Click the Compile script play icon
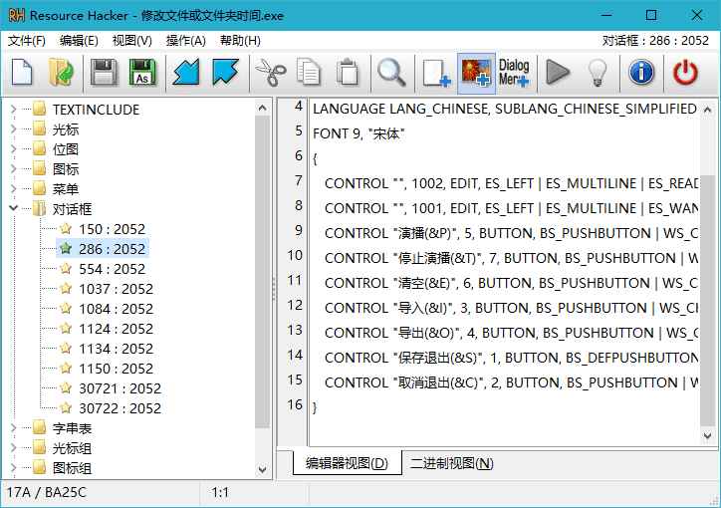 point(558,72)
